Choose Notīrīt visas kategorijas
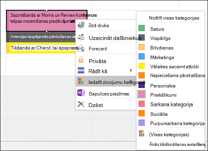Image resolution: width=208 pixels, height=151 pixels. (174, 18)
